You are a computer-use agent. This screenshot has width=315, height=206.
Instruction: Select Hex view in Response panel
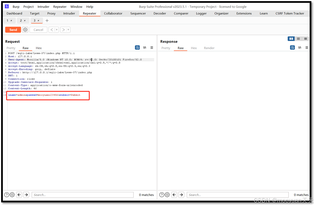point(194,48)
